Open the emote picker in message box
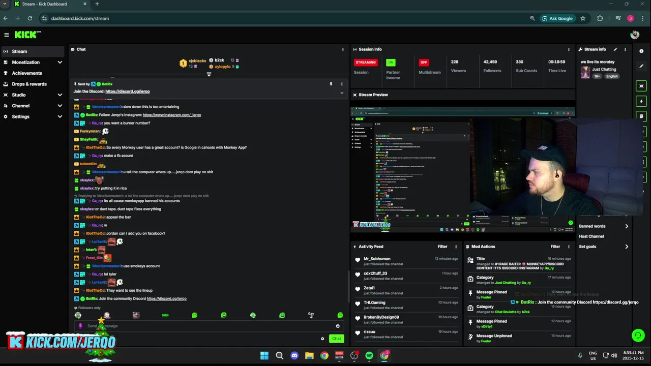651x366 pixels. [x=338, y=326]
